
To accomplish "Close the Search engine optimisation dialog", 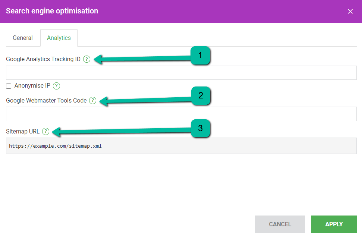I will click(x=350, y=11).
